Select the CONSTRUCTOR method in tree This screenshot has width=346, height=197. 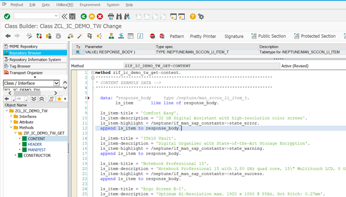(37, 155)
